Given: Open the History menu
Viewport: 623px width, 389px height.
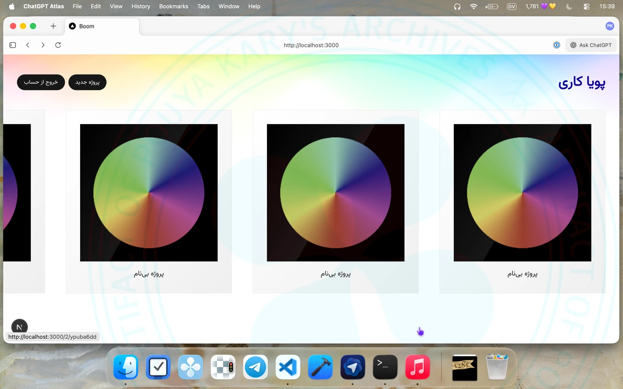Looking at the screenshot, I should pyautogui.click(x=141, y=6).
